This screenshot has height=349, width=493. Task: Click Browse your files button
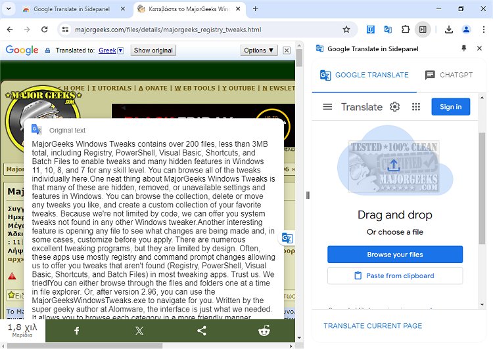tap(395, 255)
